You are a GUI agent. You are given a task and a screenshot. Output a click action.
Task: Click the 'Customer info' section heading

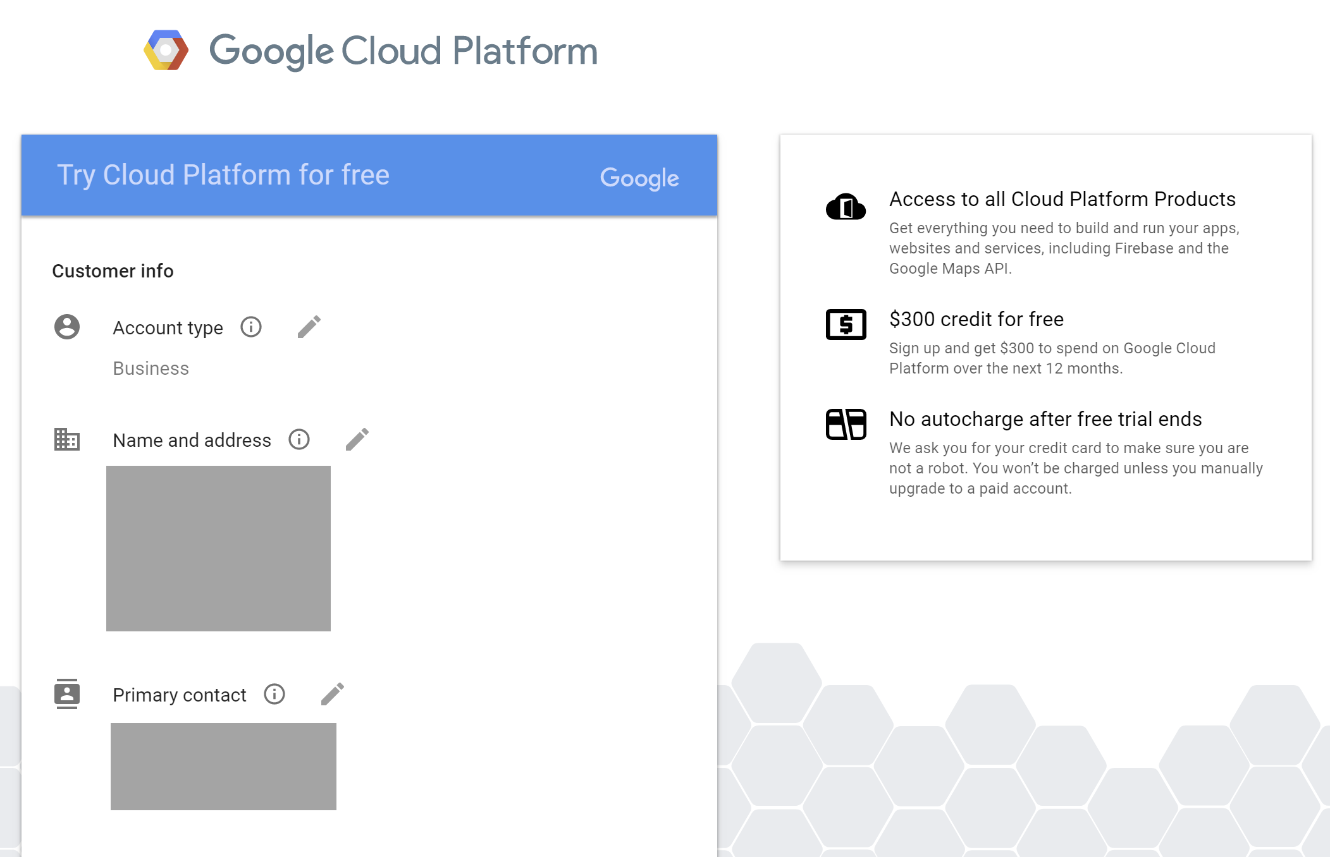coord(113,271)
